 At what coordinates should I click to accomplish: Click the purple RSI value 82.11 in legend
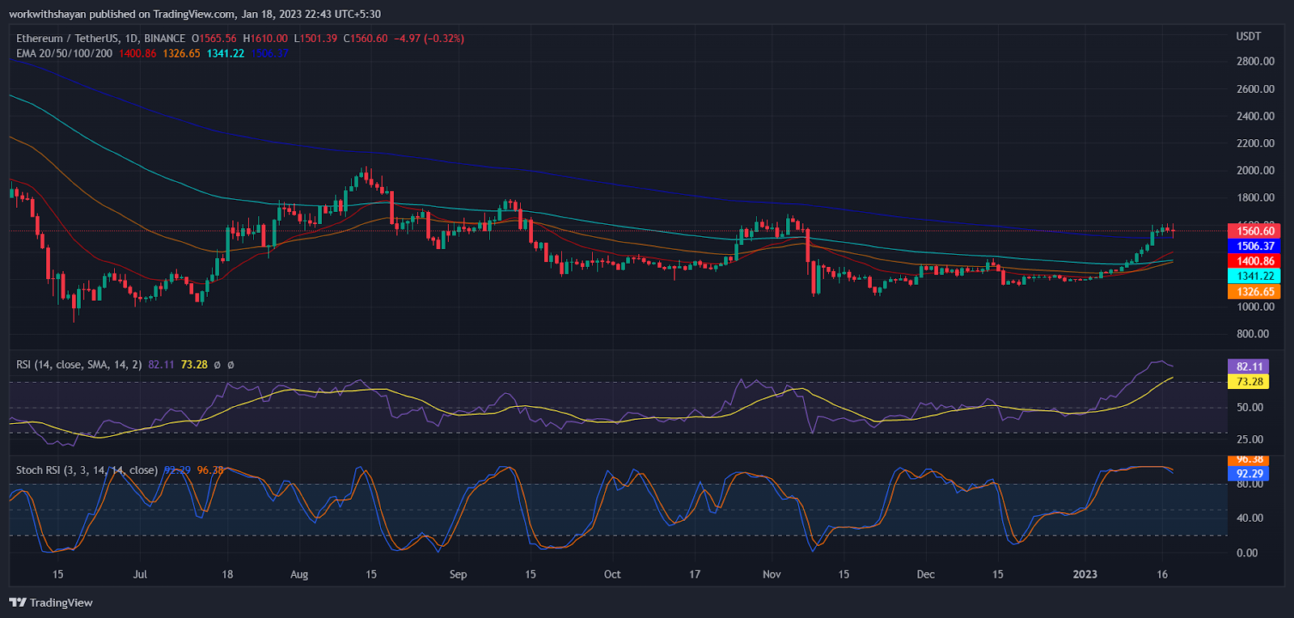(161, 365)
